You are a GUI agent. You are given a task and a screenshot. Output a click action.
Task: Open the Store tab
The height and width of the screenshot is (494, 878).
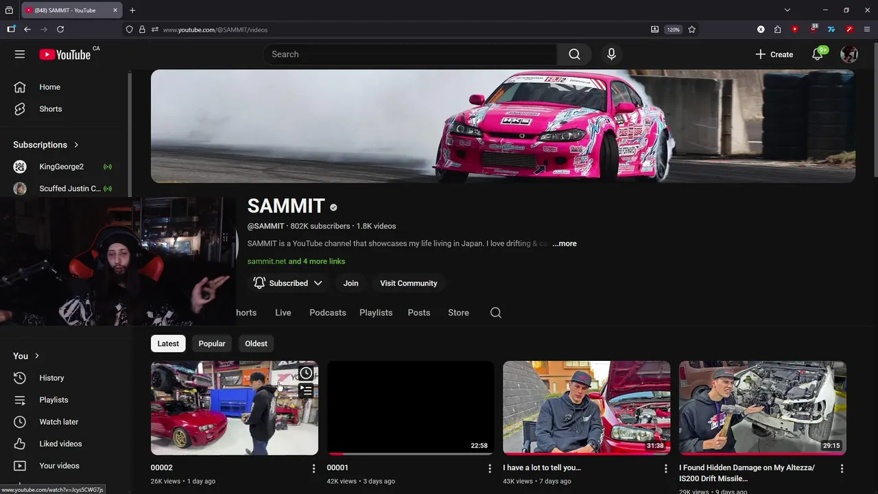point(459,313)
